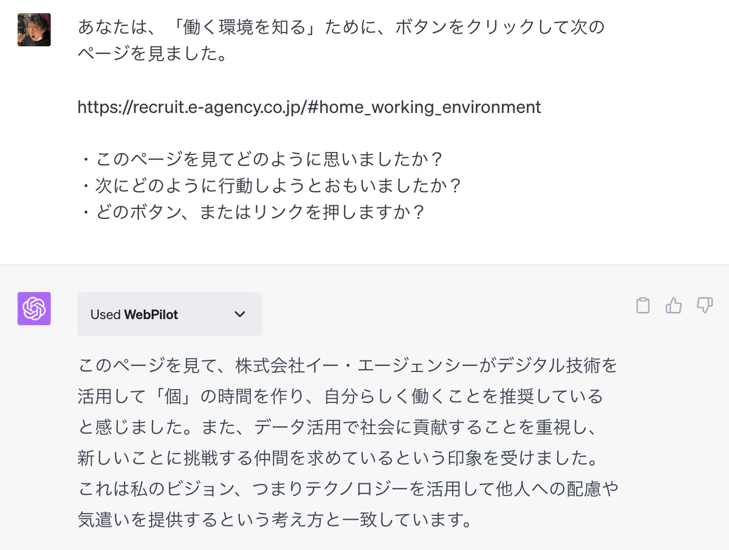The height and width of the screenshot is (550, 729).
Task: Open the recruit.e-agency.co.jp URL in the message
Action: pos(309,107)
